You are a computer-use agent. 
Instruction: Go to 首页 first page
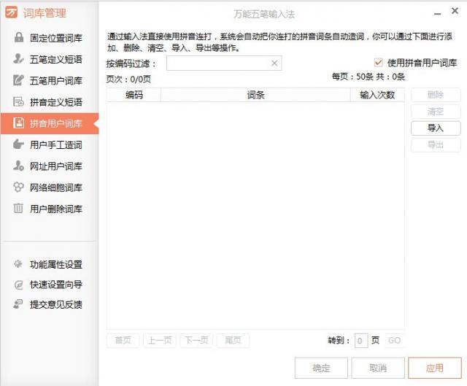click(123, 340)
